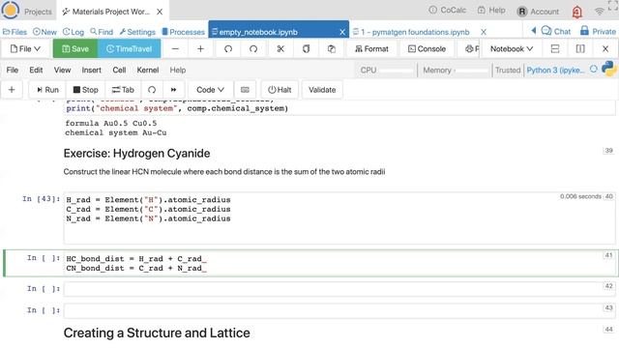The height and width of the screenshot is (348, 619).
Task: Open the CoCalc logo home
Action: pos(10,10)
